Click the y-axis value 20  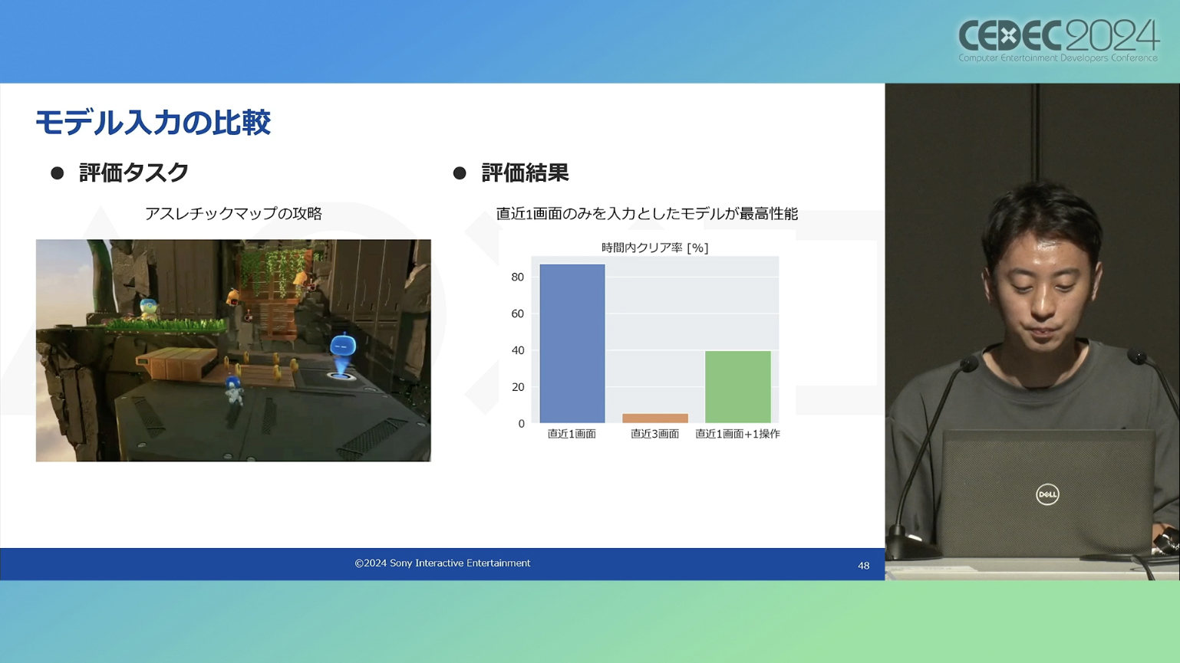(x=518, y=387)
